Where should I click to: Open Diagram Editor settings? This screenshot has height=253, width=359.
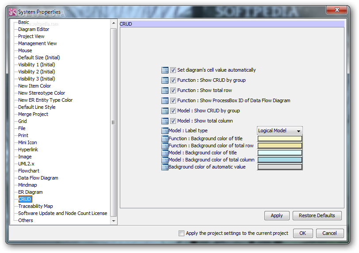(34, 29)
